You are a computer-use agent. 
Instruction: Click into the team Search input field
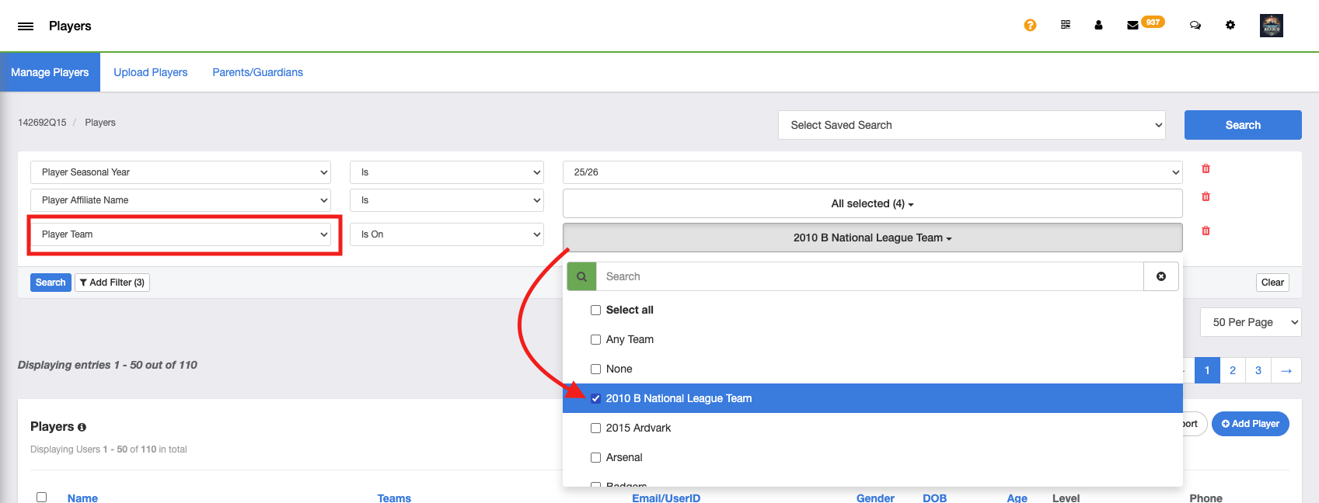tap(869, 276)
